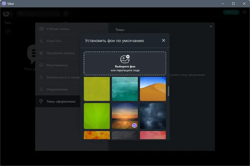Screen dimensions: 250x166
Task: Click the multimedia icon in sidebar
Action: [x=41, y=65]
